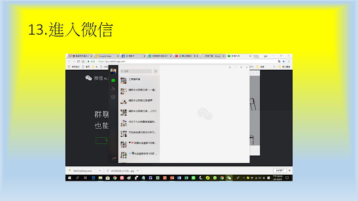This screenshot has width=358, height=201.
Task: Click the green outlined download button on the page
Action: 102,141
